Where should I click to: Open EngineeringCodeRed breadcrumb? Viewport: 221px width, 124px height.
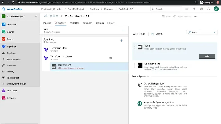(x=52, y=9)
